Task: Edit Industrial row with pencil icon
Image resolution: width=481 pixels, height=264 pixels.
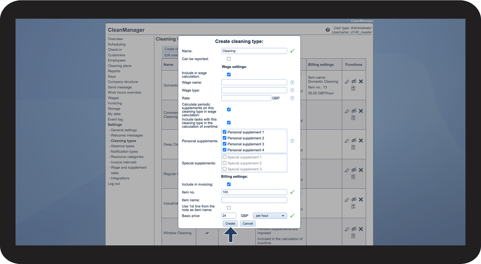Action: click(x=347, y=200)
